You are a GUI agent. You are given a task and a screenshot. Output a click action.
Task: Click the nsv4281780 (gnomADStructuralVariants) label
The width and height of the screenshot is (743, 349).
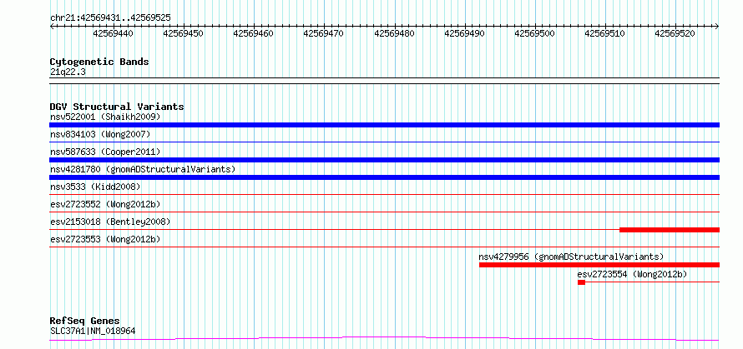coord(143,169)
